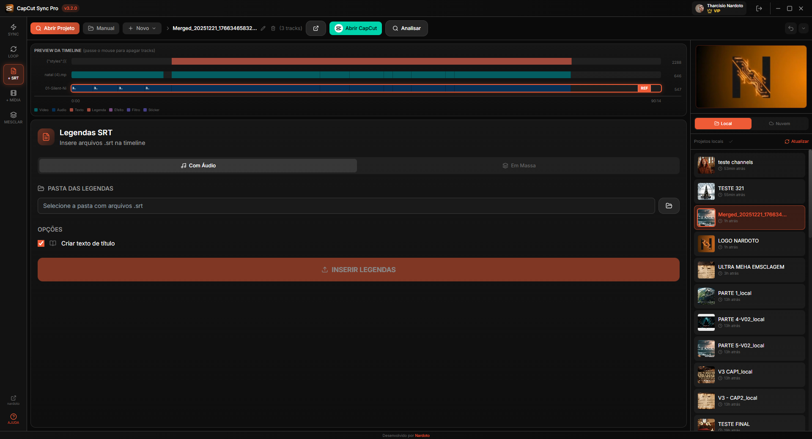This screenshot has height=439, width=812.
Task: Switch storage view to Nuvem
Action: 780,123
